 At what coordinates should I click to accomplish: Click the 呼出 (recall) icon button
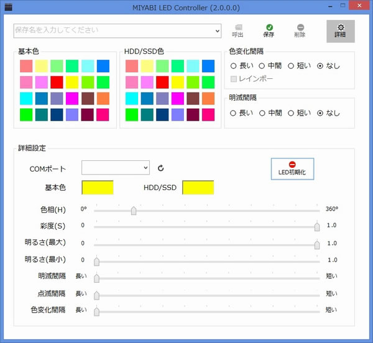(x=237, y=30)
